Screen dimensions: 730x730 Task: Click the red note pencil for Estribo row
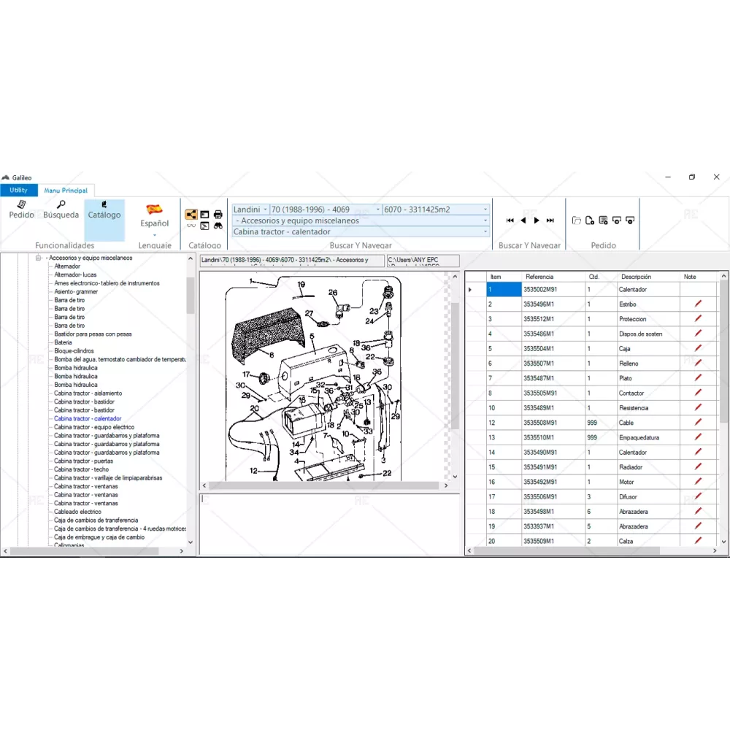tap(698, 304)
